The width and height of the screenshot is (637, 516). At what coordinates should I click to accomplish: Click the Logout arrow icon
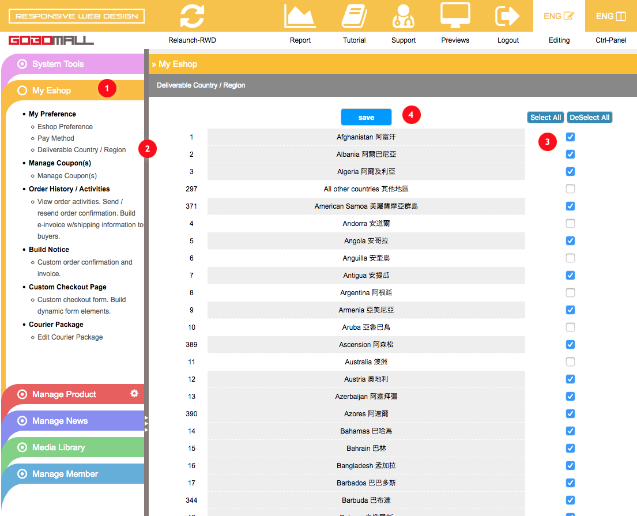click(507, 16)
